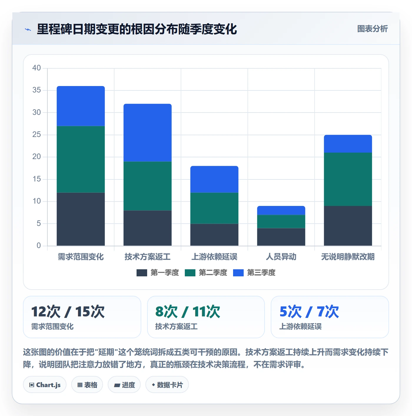Click the y-axis value 25
The image size is (412, 416).
[x=36, y=135]
